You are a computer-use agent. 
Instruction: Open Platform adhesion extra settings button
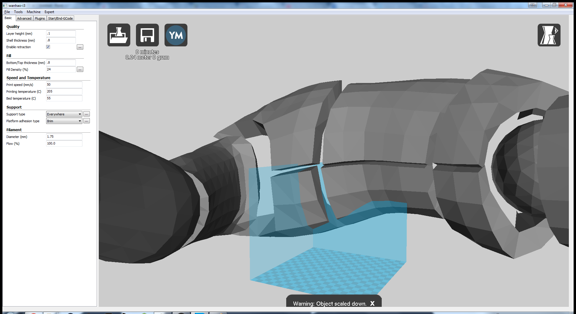87,121
